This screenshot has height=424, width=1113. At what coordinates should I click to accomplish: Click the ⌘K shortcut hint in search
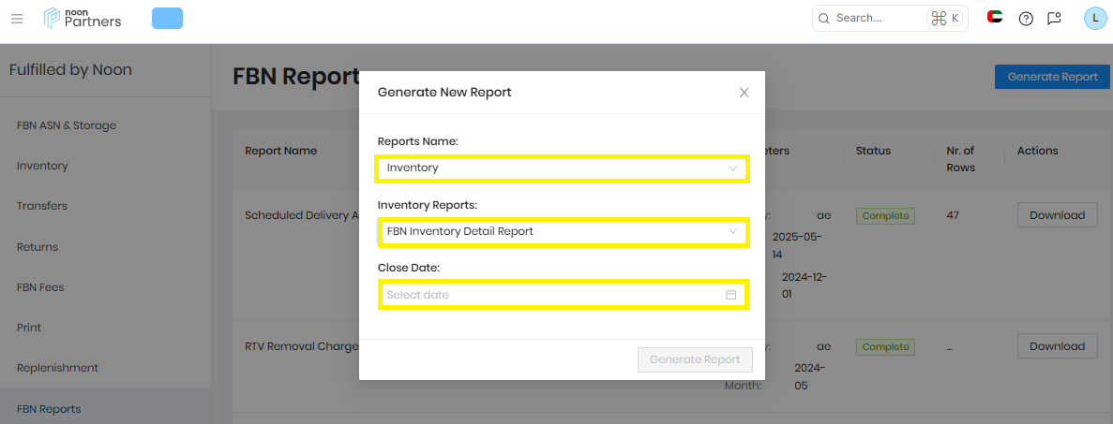(x=945, y=19)
